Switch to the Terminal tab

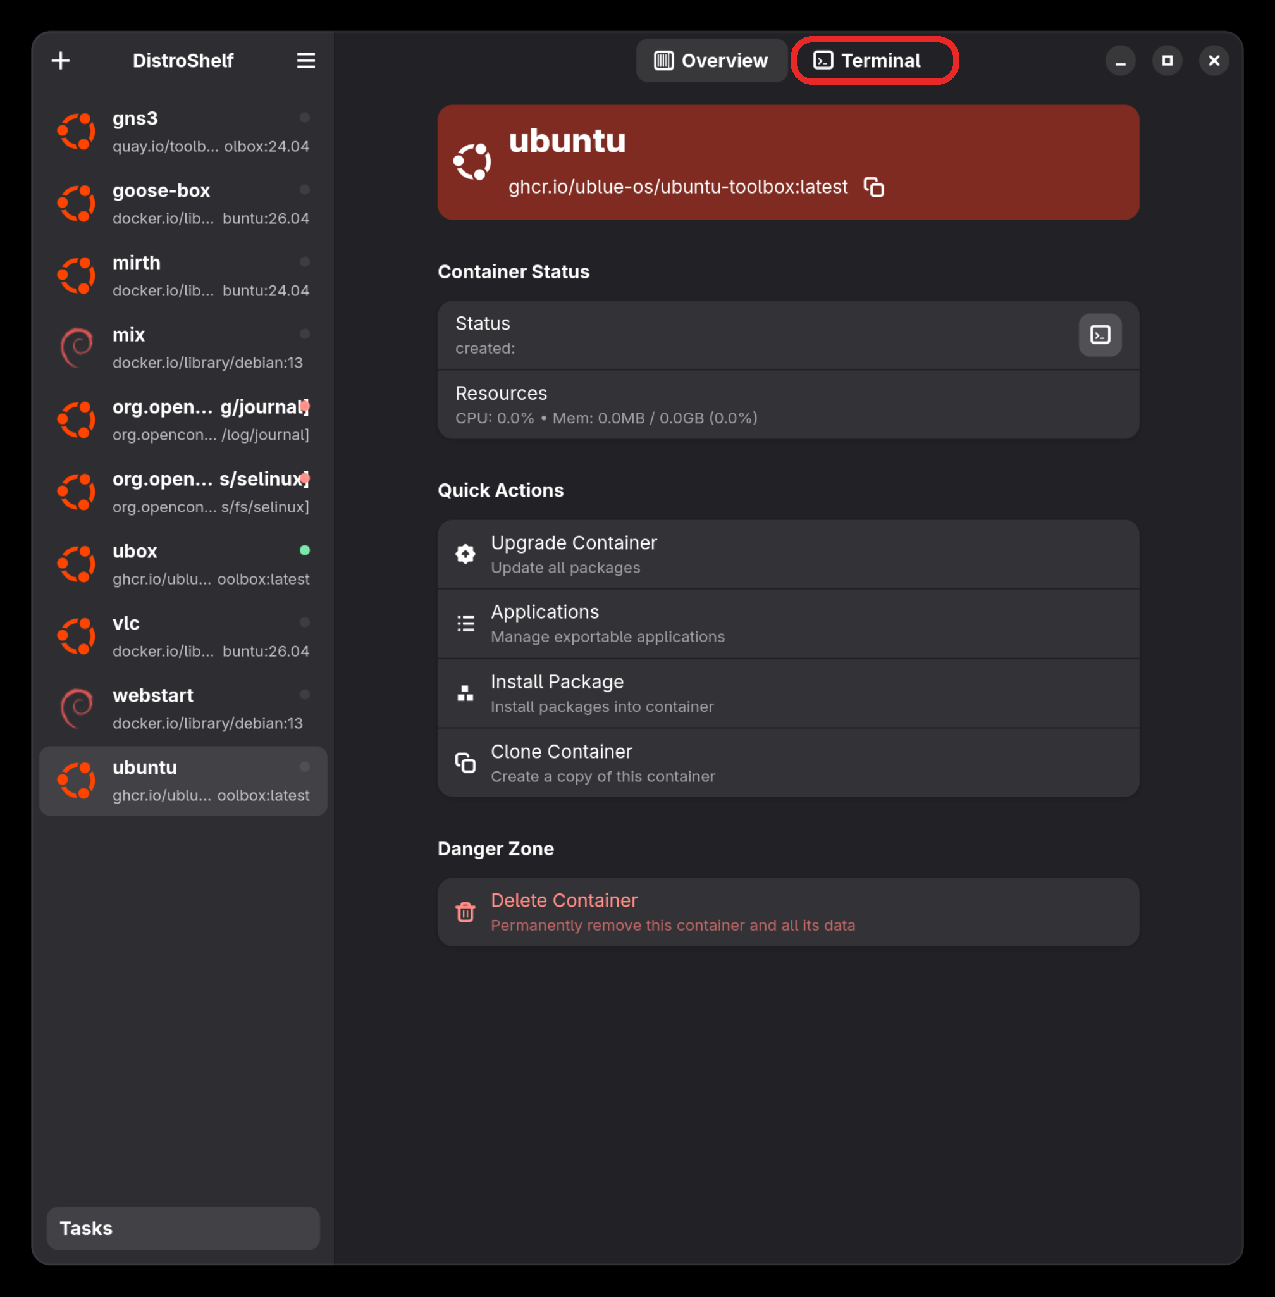[x=875, y=60]
